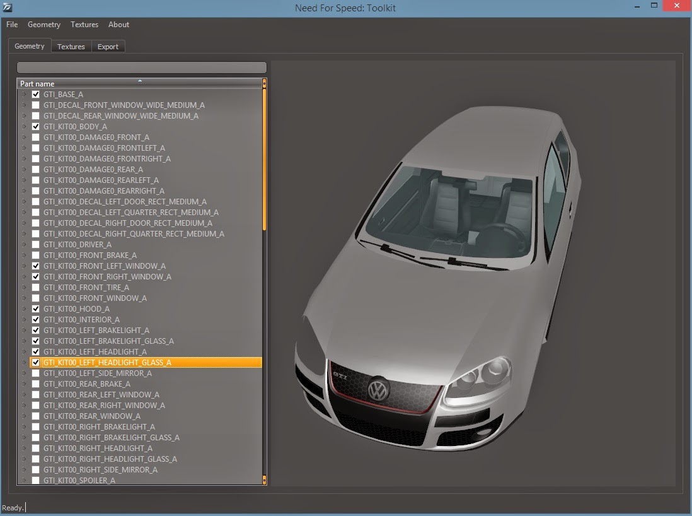692x516 pixels.
Task: Open the Textures menu in the menu bar
Action: [x=84, y=25]
